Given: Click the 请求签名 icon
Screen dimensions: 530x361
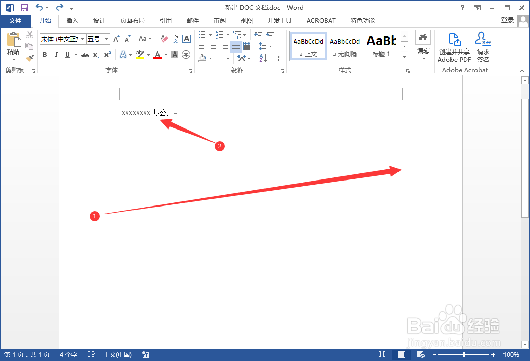Looking at the screenshot, I should (x=483, y=47).
